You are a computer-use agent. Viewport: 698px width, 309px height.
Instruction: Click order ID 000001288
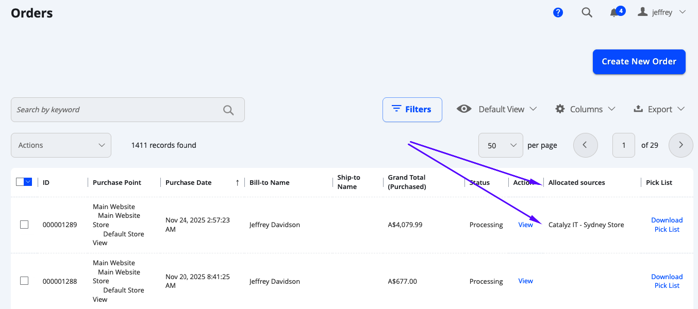[x=60, y=281]
